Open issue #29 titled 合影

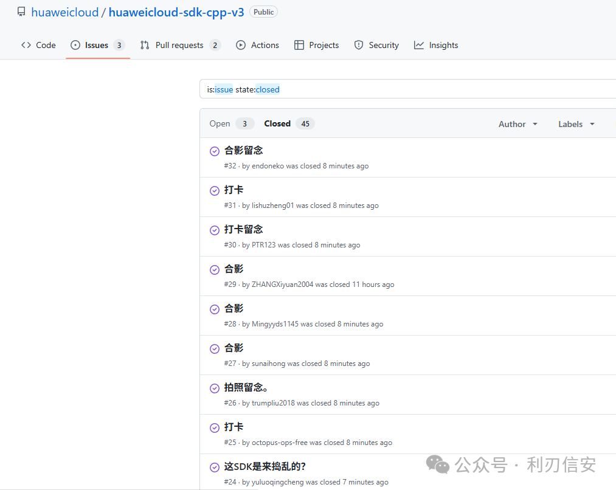tap(234, 269)
